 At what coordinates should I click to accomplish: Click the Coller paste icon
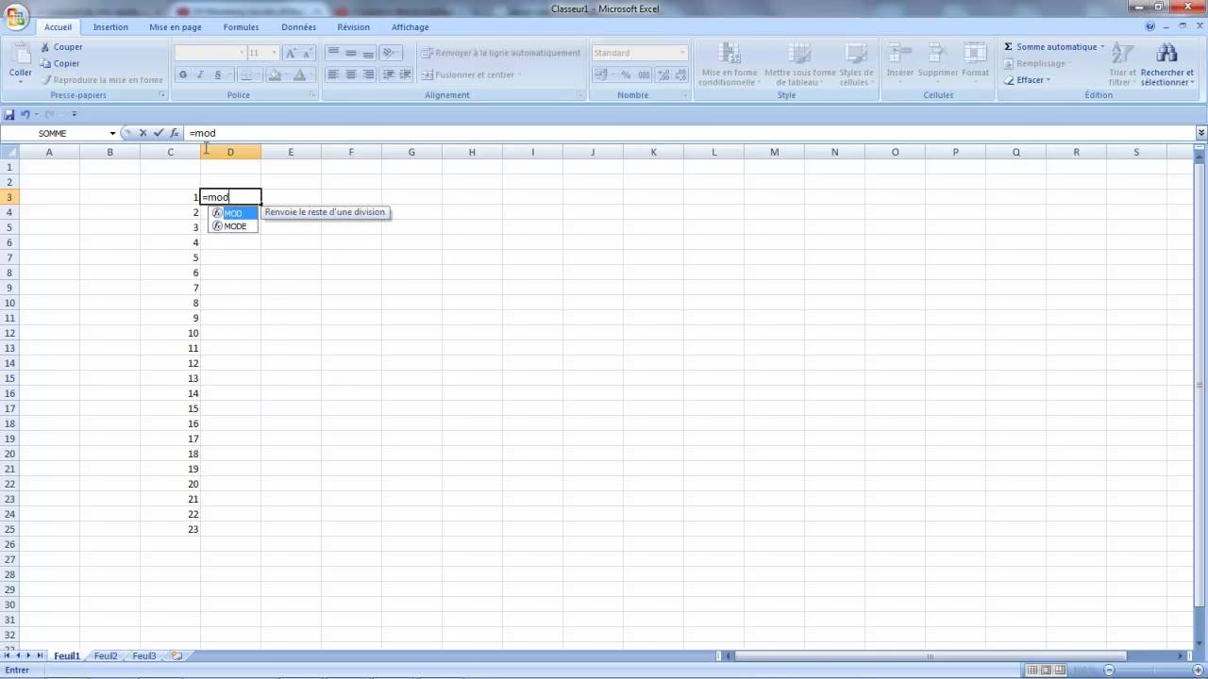(20, 54)
